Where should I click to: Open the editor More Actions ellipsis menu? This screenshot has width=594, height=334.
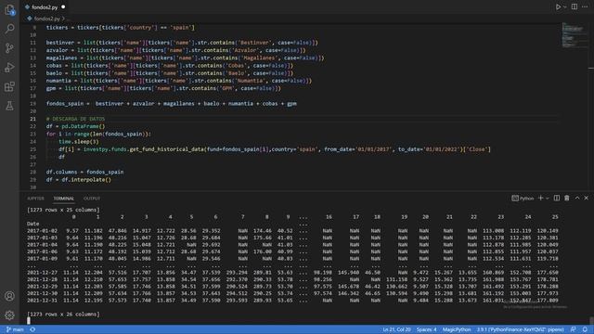point(585,6)
